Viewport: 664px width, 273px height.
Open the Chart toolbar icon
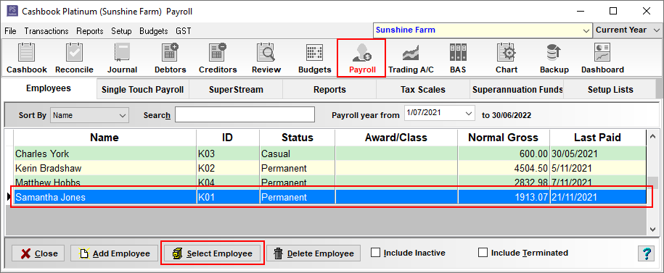(506, 59)
